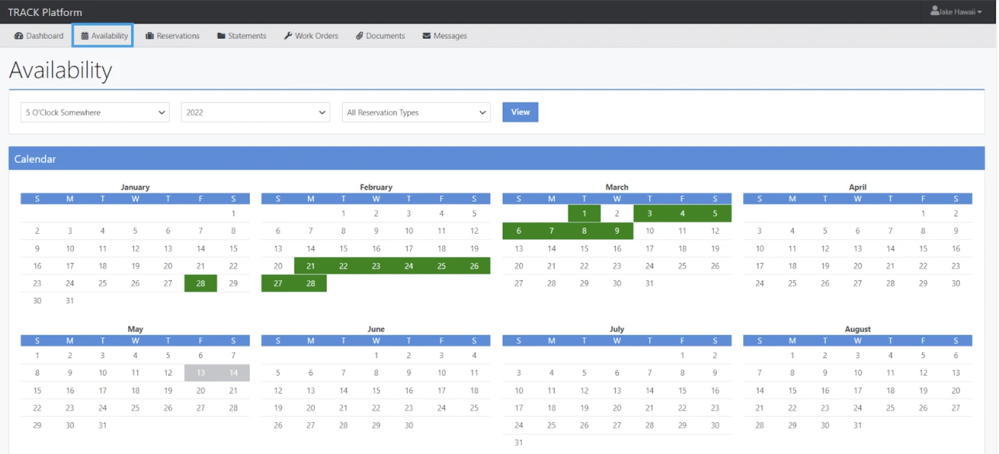
Task: Click the Messages envelope icon
Action: click(426, 36)
